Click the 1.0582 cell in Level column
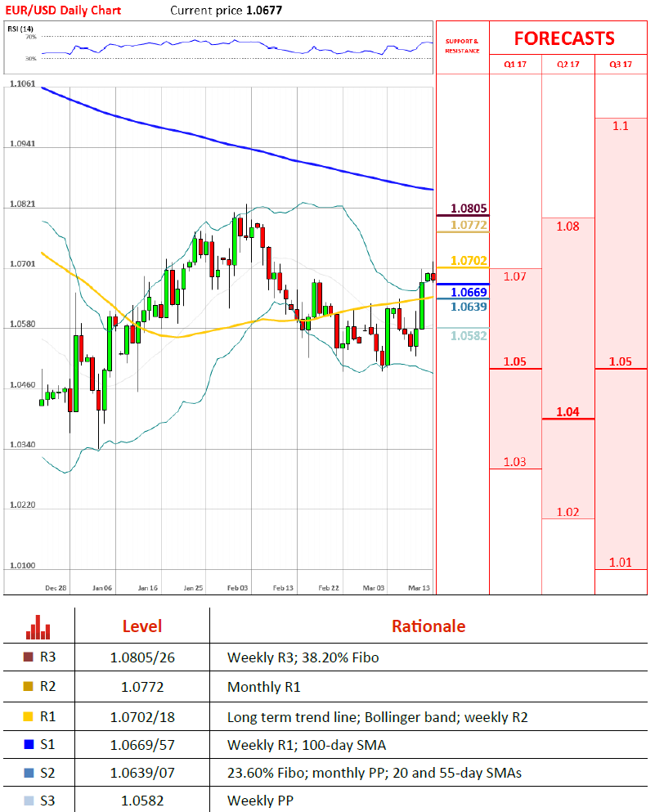Screen dimensions: 655x812 point(142,801)
